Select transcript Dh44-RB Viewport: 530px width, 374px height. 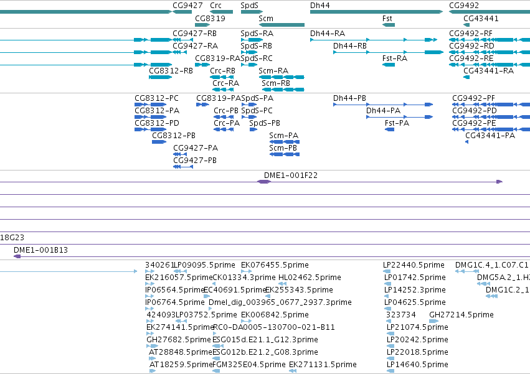pos(388,52)
